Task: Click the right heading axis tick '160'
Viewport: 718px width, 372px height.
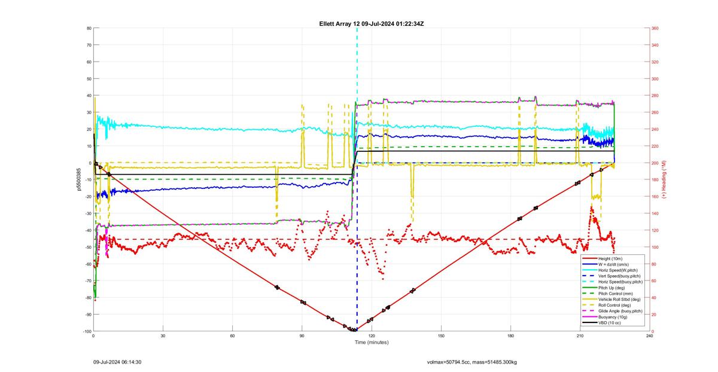Action: point(655,197)
